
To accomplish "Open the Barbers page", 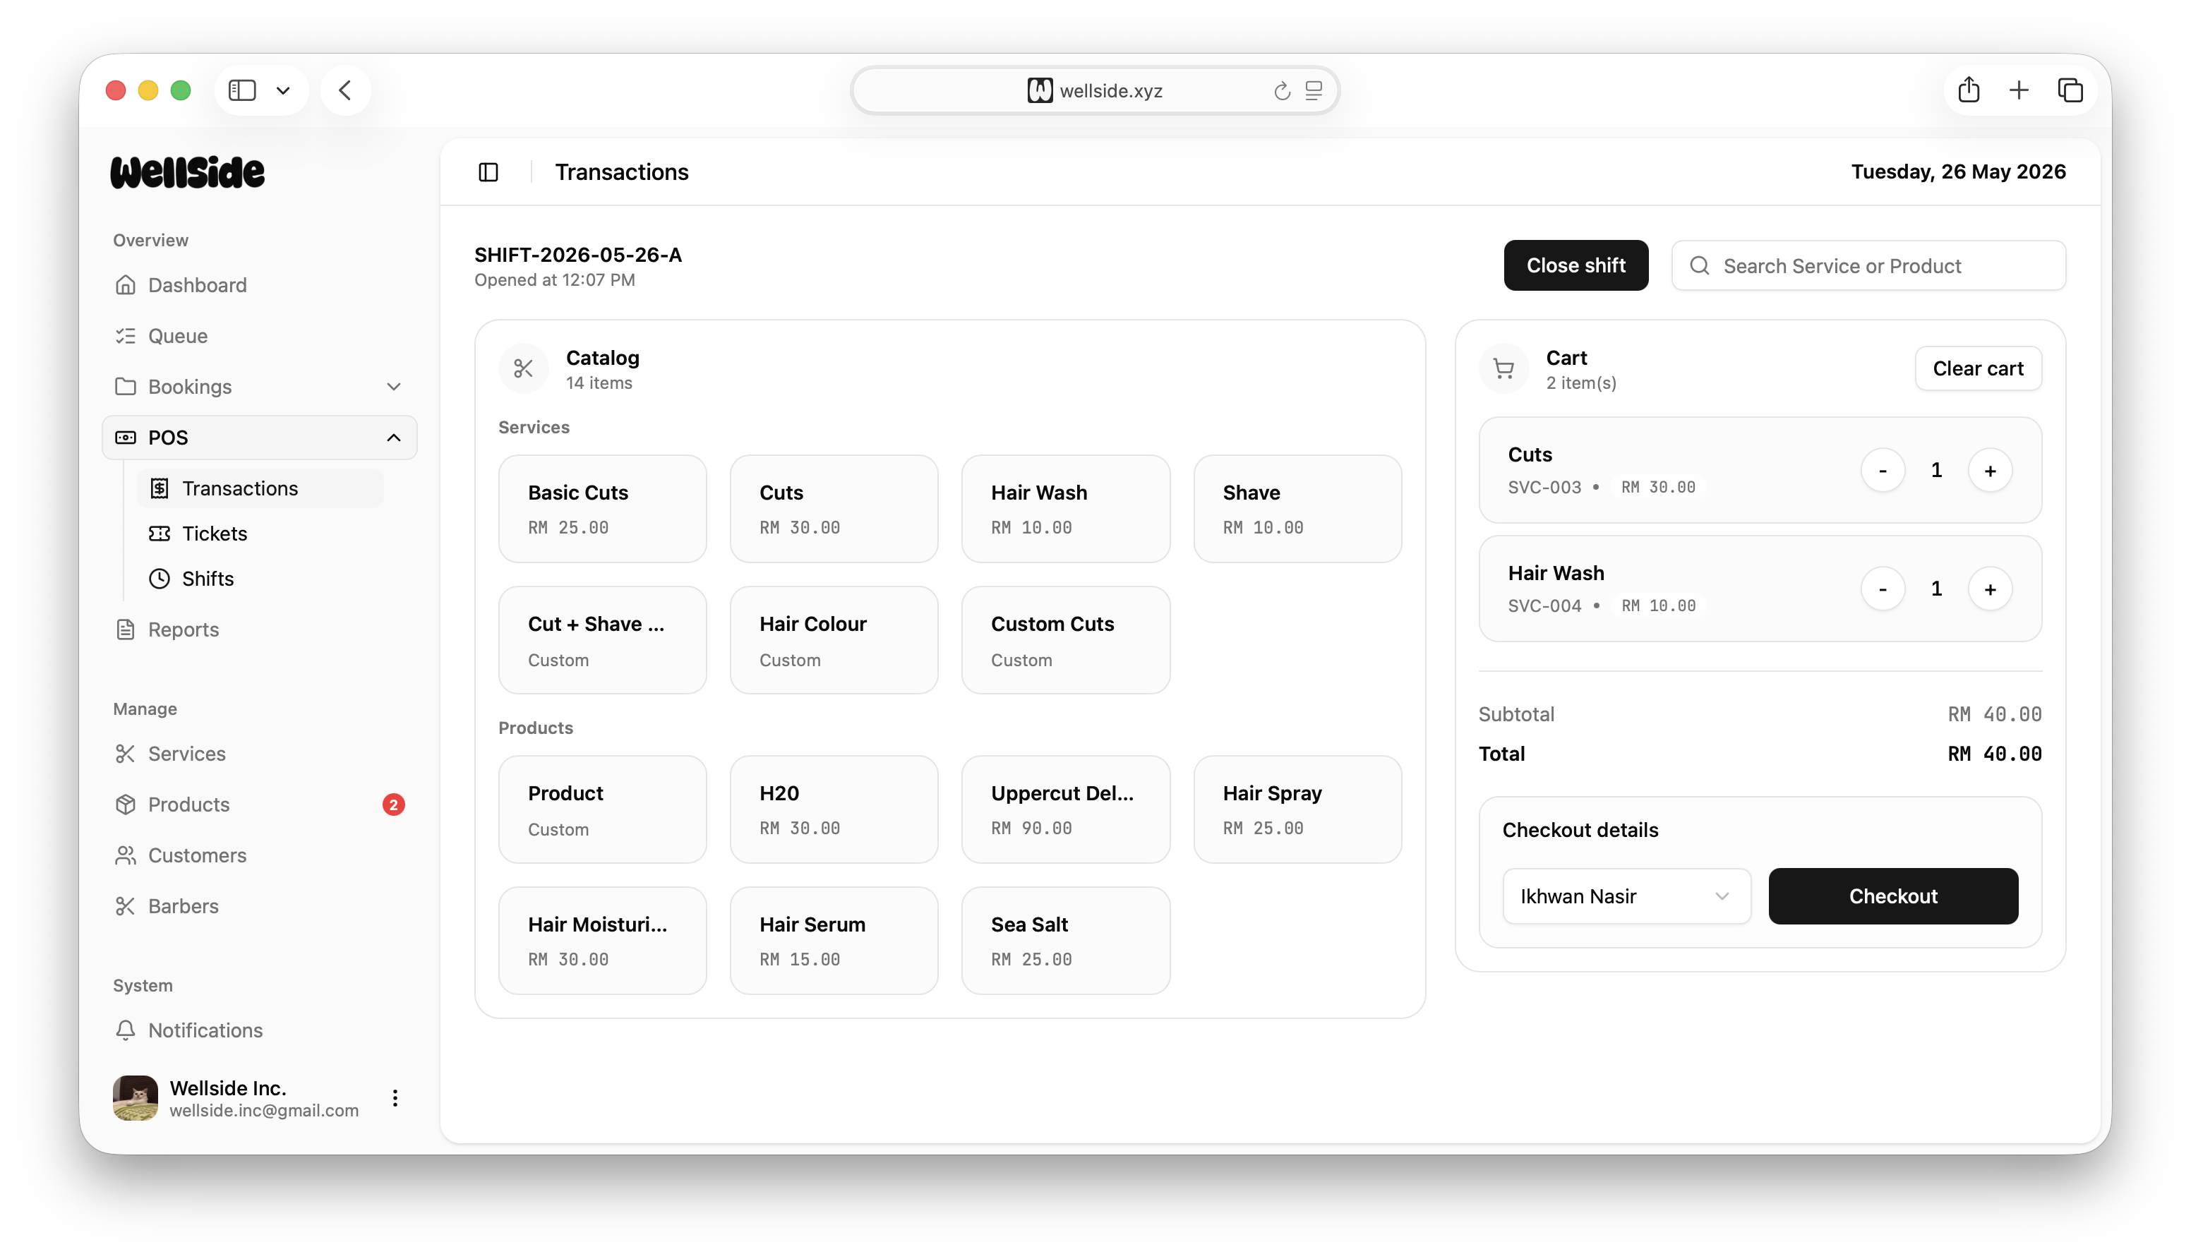I will 259,905.
